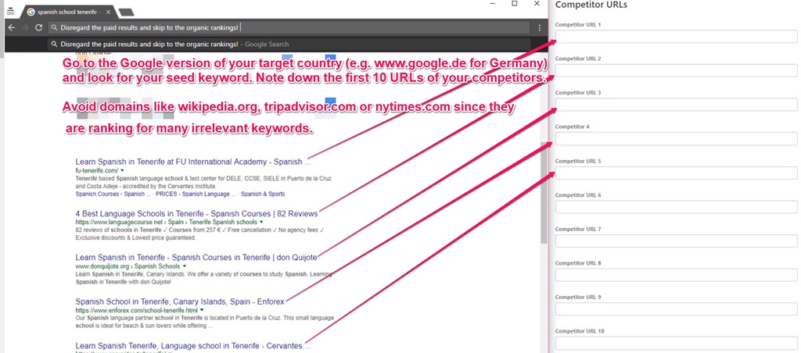Open the FU International Academy search result
This screenshot has width=801, height=353.
(x=189, y=162)
